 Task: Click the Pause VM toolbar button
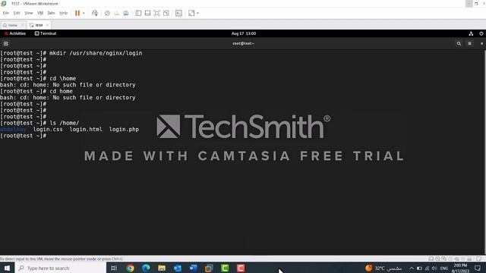point(77,13)
